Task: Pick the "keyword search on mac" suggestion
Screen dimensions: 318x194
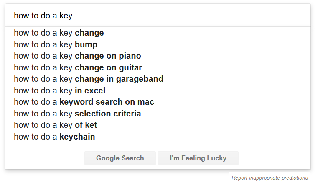Action: (x=84, y=102)
